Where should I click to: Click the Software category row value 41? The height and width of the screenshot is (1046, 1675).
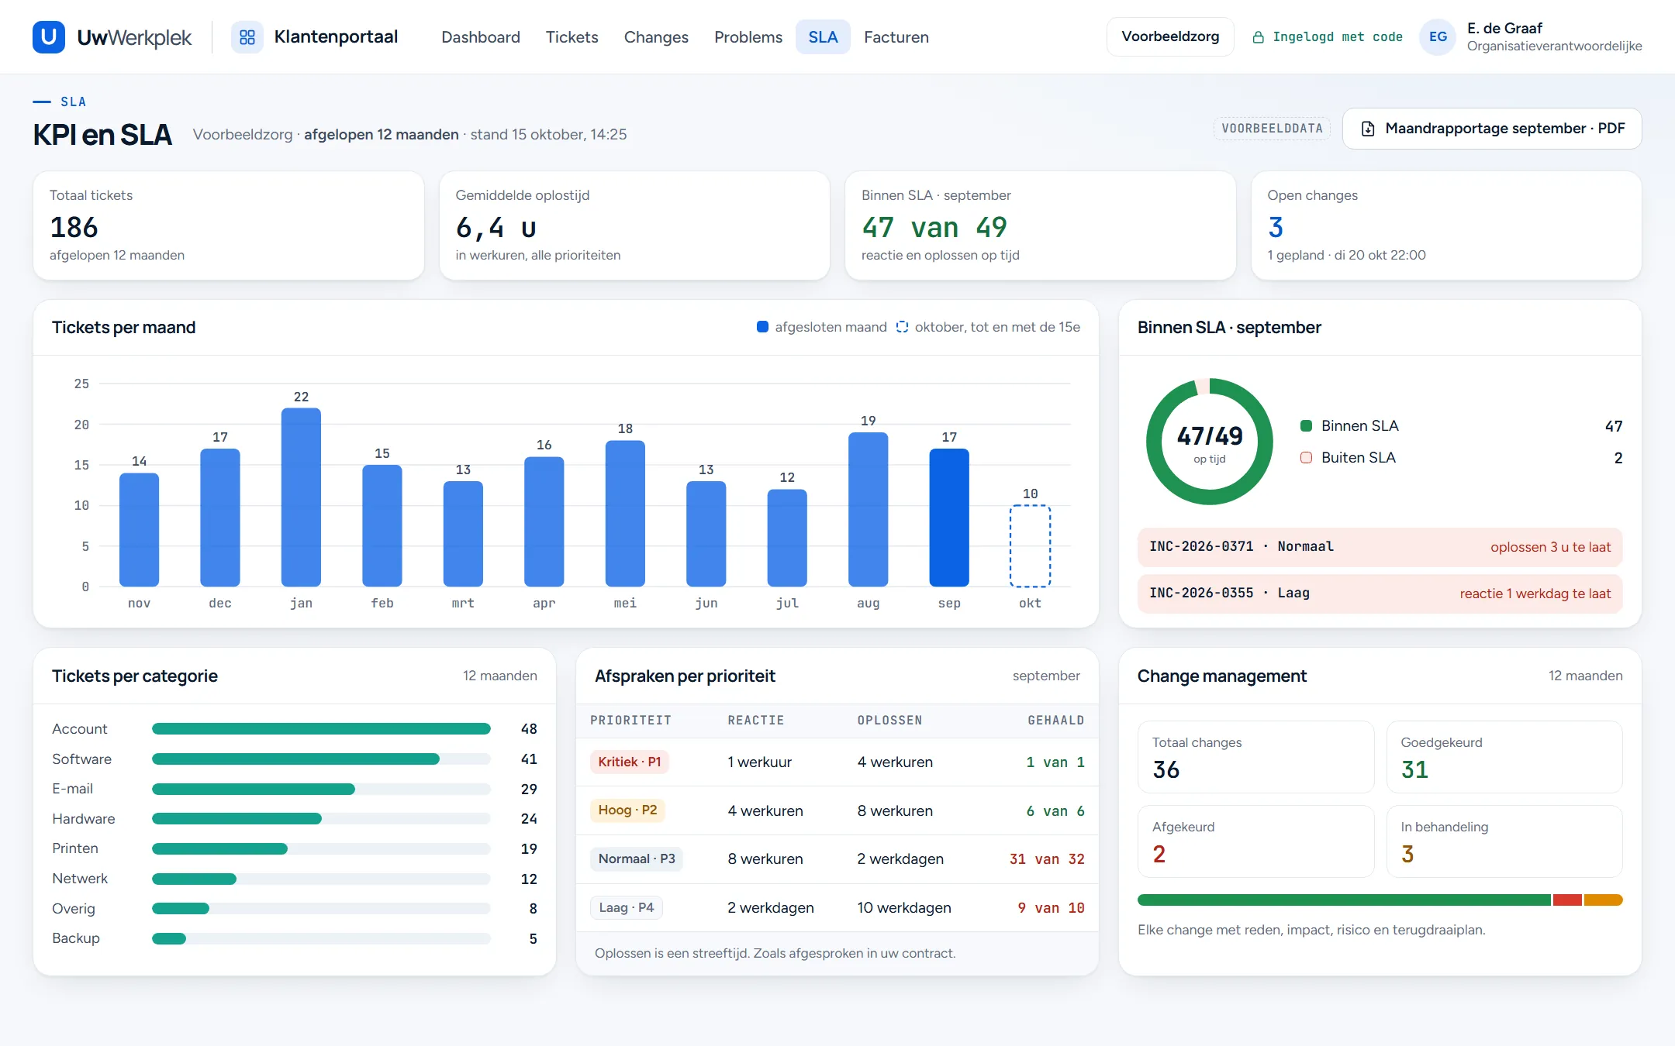[529, 759]
